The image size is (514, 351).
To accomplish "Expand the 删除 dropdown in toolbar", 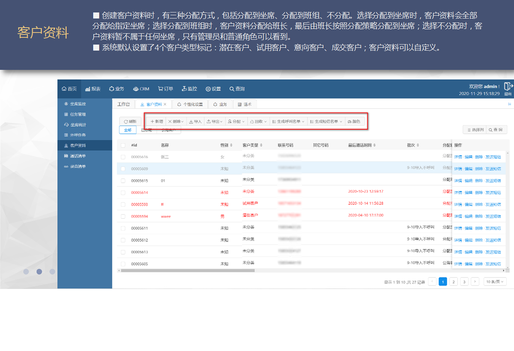I will (176, 122).
